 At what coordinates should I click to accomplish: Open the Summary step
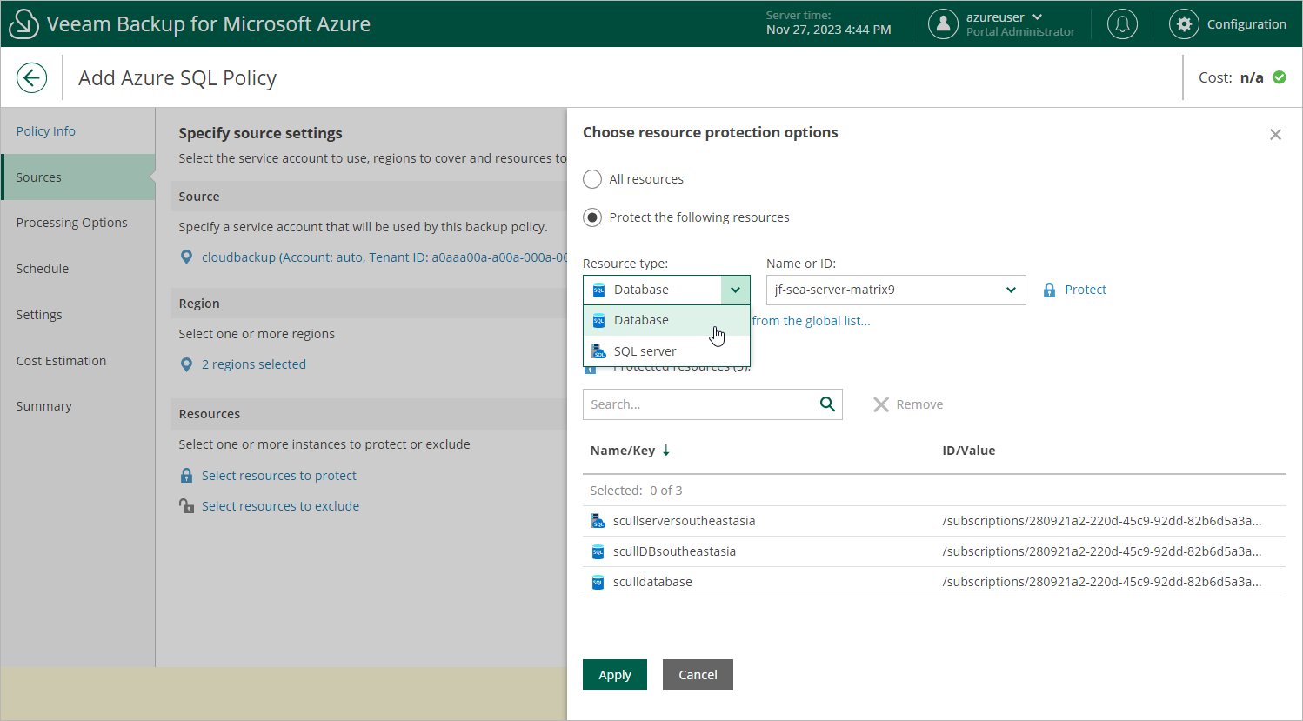pos(44,406)
